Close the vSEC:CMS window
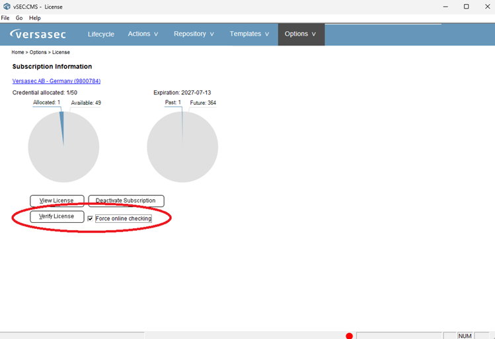 (487, 7)
